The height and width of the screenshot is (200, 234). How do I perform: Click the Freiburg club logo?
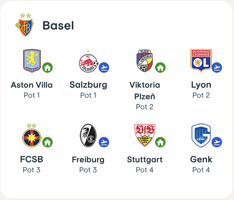pos(88,135)
